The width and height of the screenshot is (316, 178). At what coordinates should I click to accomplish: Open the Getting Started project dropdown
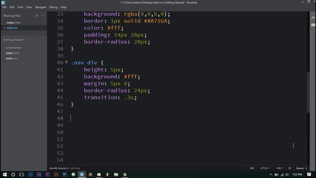(x=14, y=40)
